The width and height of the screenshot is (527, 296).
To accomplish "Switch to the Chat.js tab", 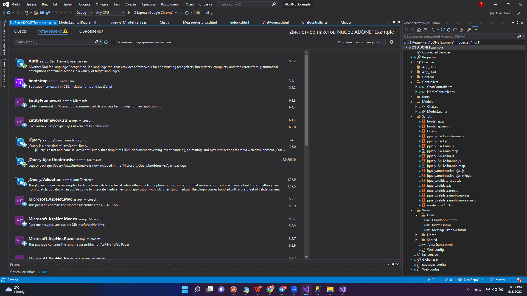I will coord(164,22).
